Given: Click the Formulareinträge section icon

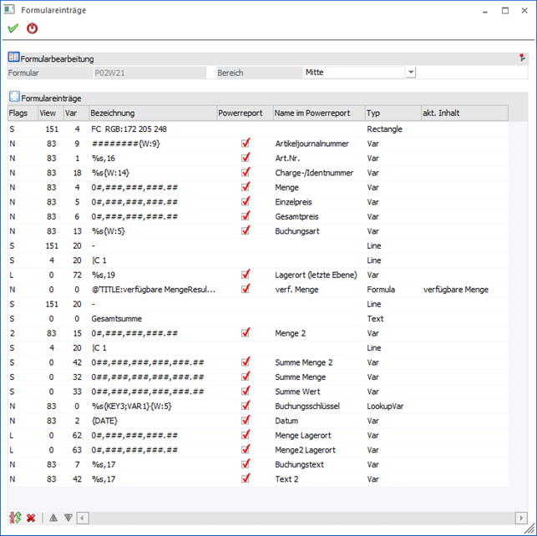Looking at the screenshot, I should [x=13, y=98].
